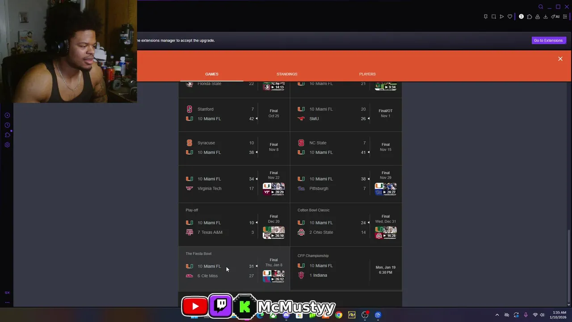Open the extensions cube icon in toolbar

tap(530, 17)
